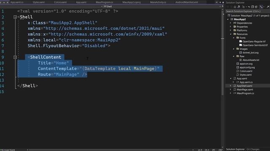
Task: Select App.xaml.cs in Solution Explorer
Action: coord(246,82)
